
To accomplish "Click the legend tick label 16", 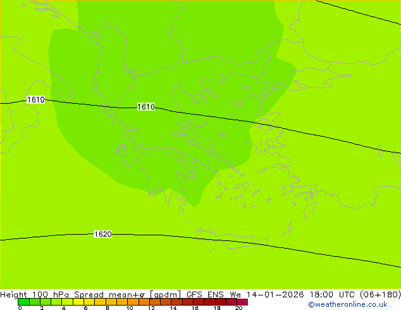I will [195, 308].
